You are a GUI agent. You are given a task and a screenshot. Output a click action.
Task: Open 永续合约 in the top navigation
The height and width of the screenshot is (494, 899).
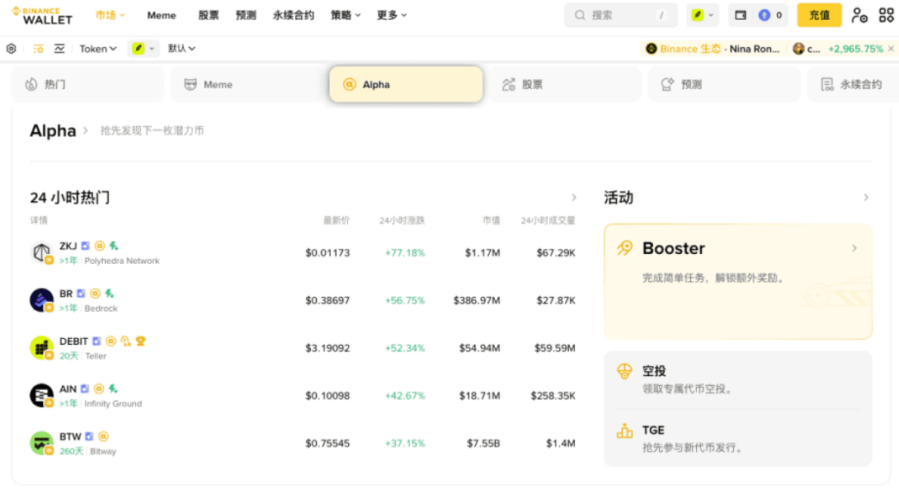click(294, 16)
